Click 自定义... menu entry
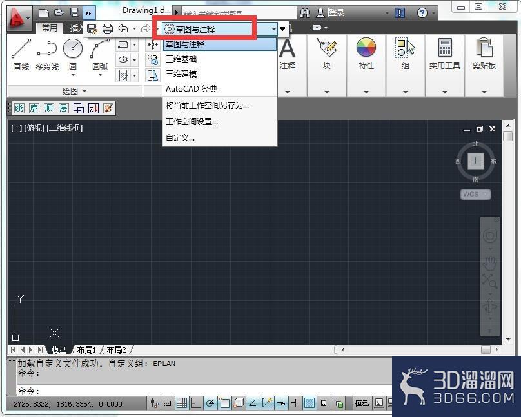 [220, 137]
